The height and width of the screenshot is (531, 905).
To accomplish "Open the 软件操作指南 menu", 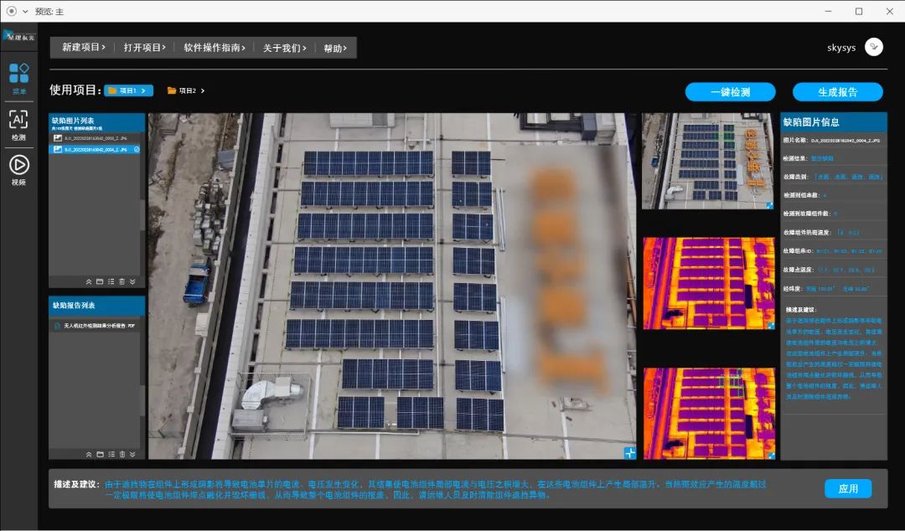I will click(215, 48).
